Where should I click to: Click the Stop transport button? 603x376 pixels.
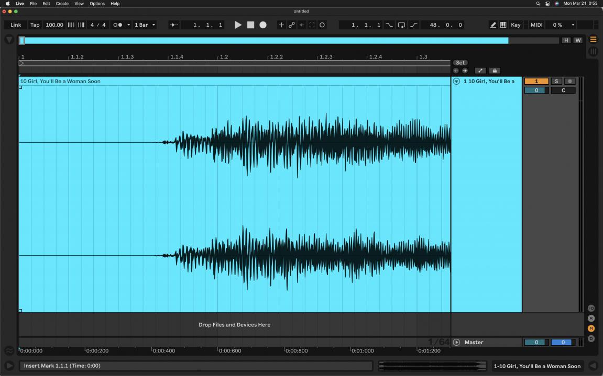[x=250, y=25]
